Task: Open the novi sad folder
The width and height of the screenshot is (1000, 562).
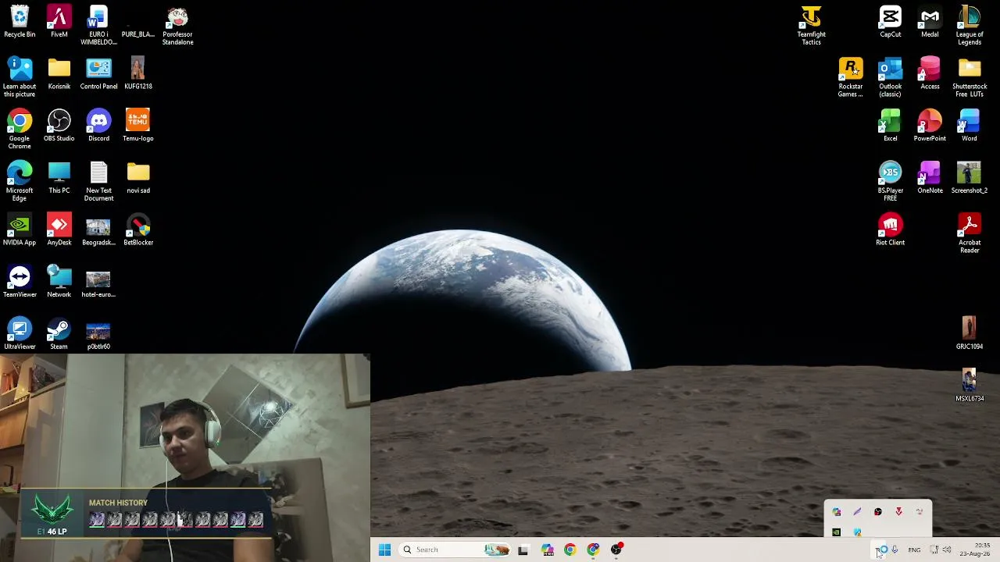Action: coord(138,178)
